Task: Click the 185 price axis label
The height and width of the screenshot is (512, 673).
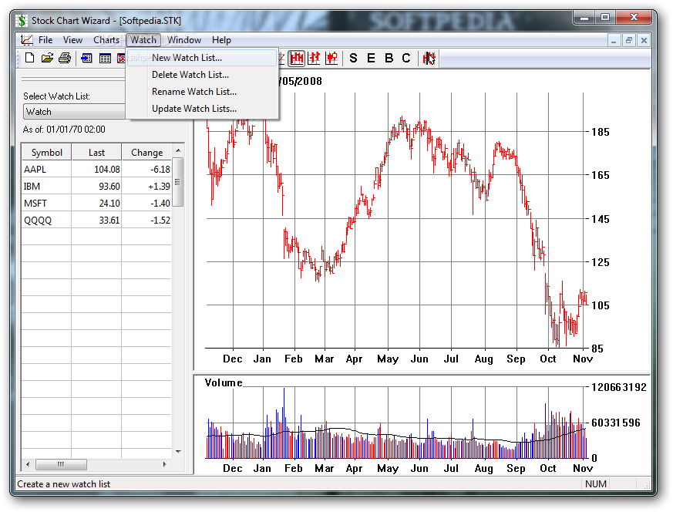Action: click(601, 132)
